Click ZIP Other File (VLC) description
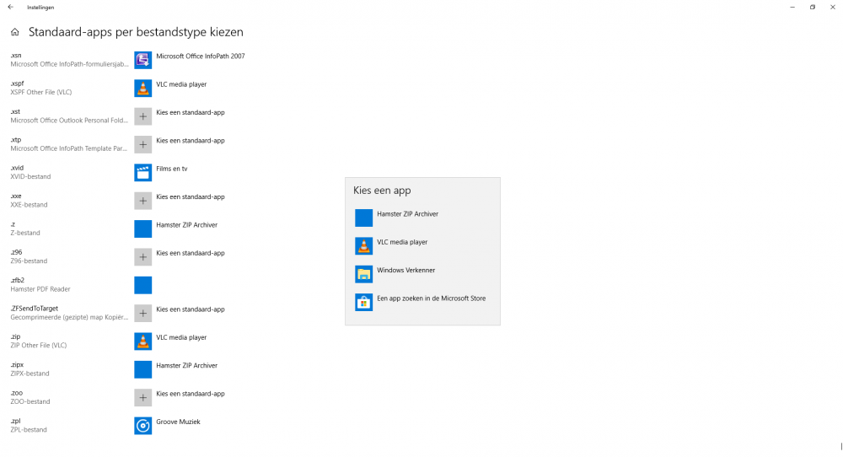843x457 pixels. 39,346
